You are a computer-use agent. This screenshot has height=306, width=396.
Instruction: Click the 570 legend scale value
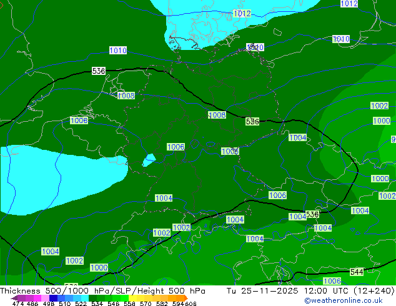146,304
